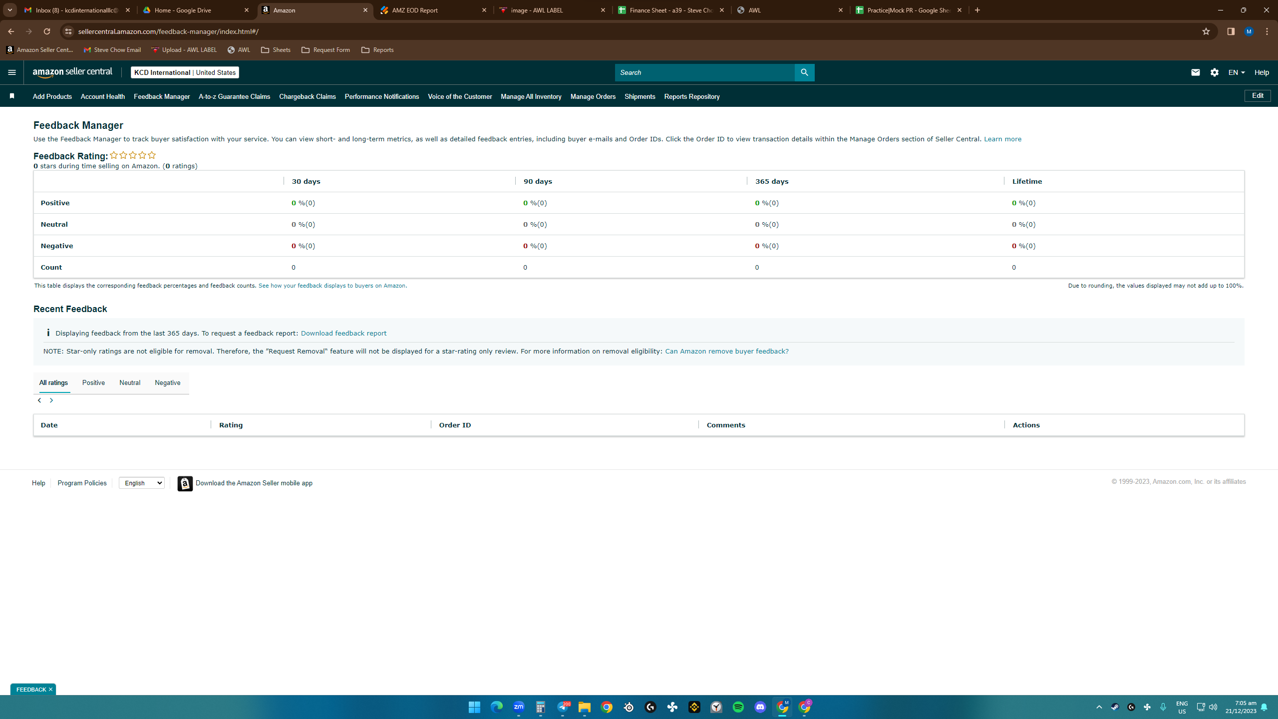Click the Learn more link

click(x=1002, y=139)
